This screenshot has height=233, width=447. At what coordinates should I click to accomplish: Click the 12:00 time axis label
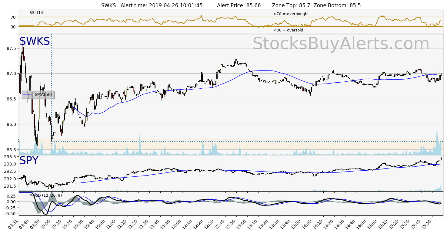click(x=177, y=224)
